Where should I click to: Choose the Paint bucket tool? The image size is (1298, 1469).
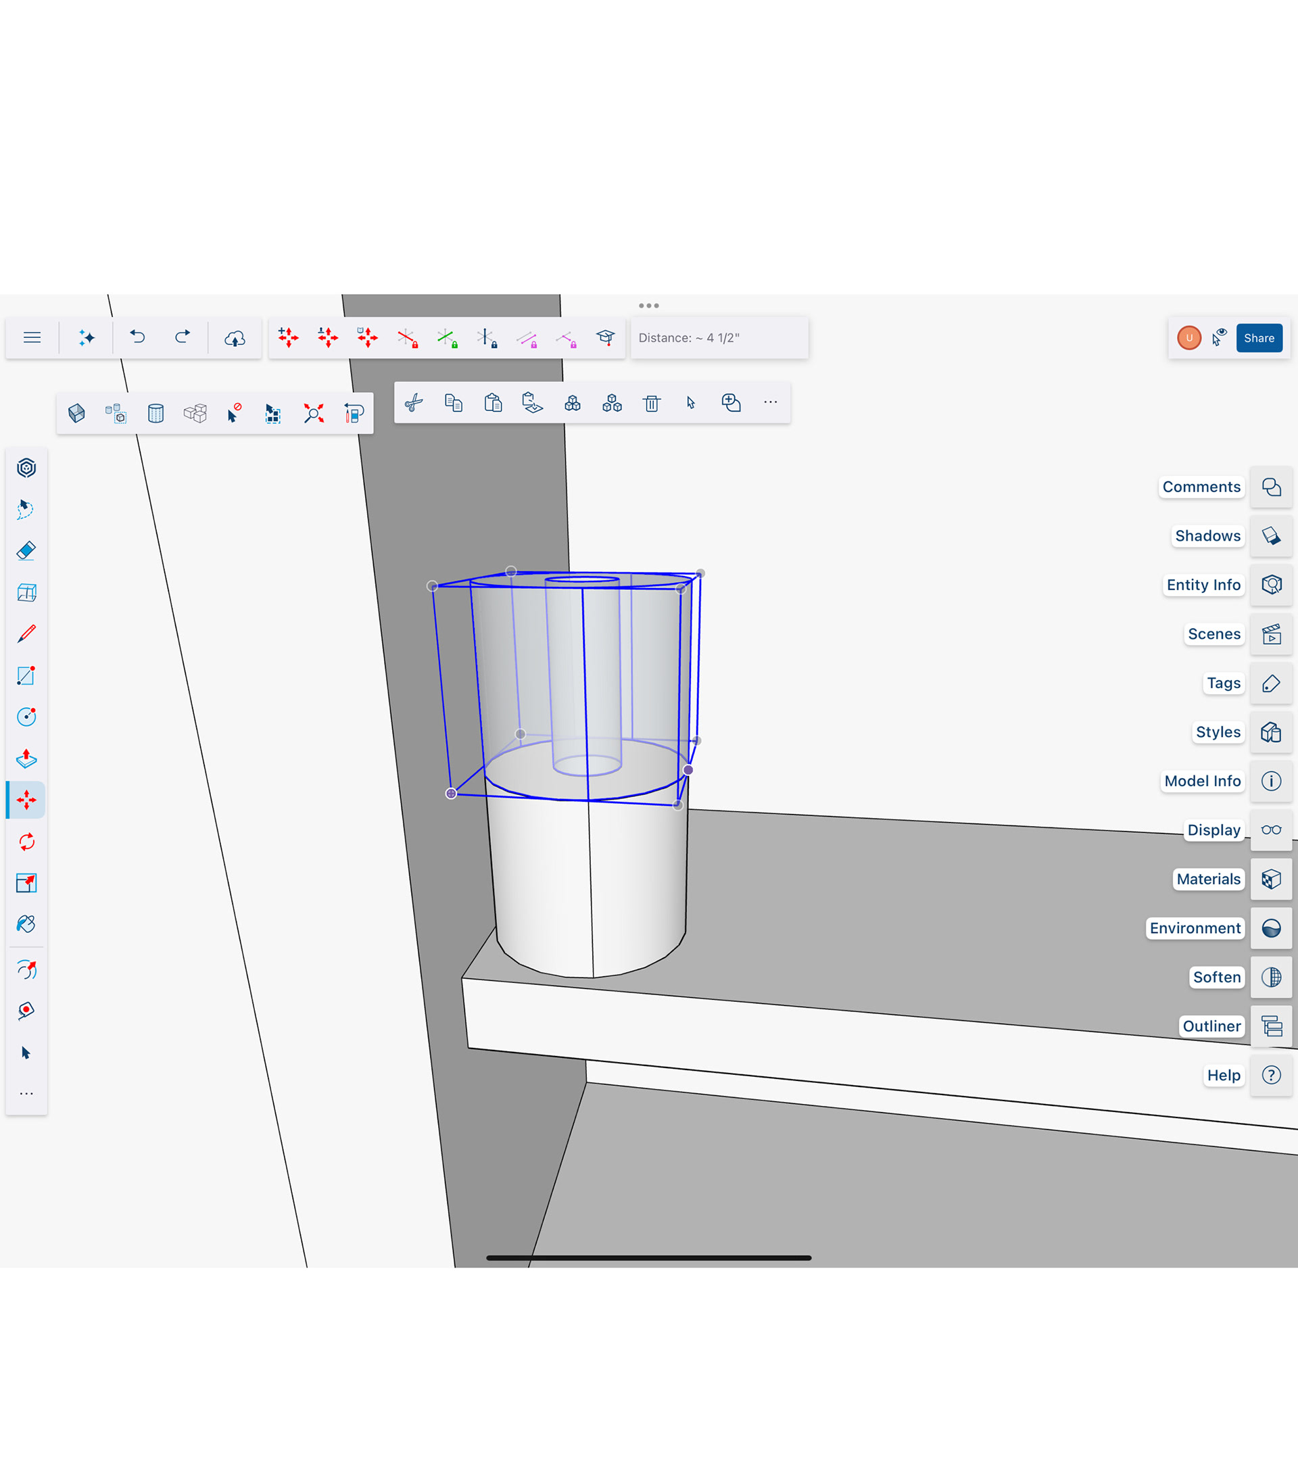[x=26, y=924]
